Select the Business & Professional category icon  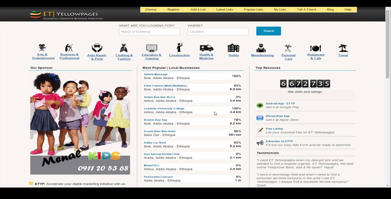click(x=69, y=48)
